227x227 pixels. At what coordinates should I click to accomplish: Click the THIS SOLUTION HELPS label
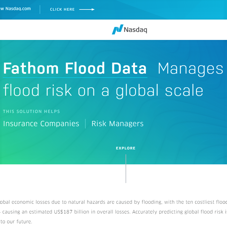coord(32,111)
